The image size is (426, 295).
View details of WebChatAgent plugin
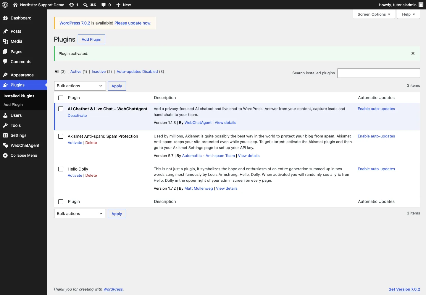point(225,122)
